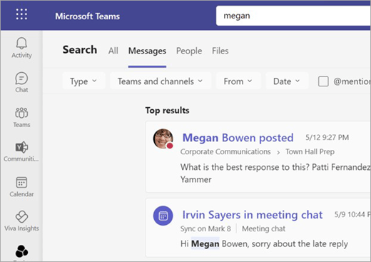The height and width of the screenshot is (262, 371).
Task: Open the app launcher grid icon
Action: tap(21, 14)
